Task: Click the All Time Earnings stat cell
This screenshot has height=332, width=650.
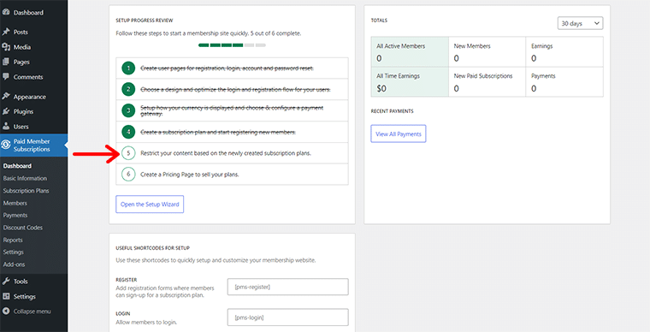Action: (x=410, y=81)
